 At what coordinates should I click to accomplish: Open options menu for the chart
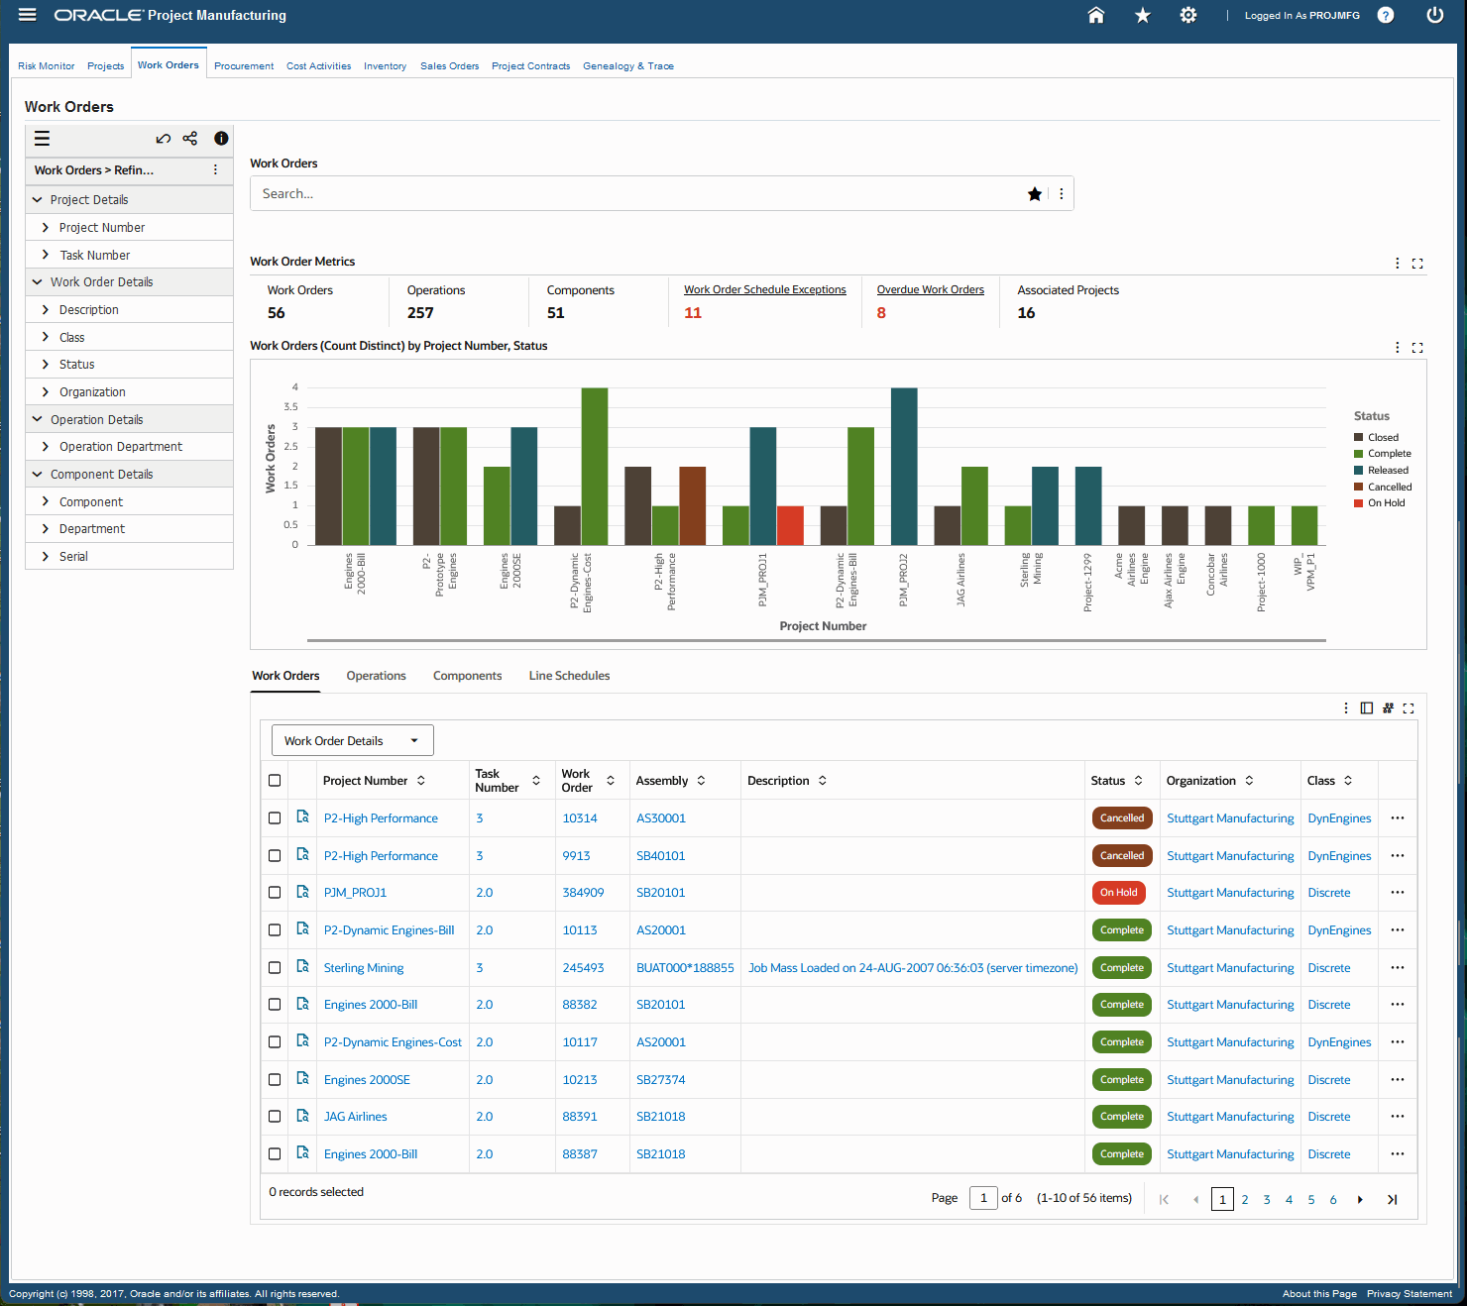click(1398, 348)
